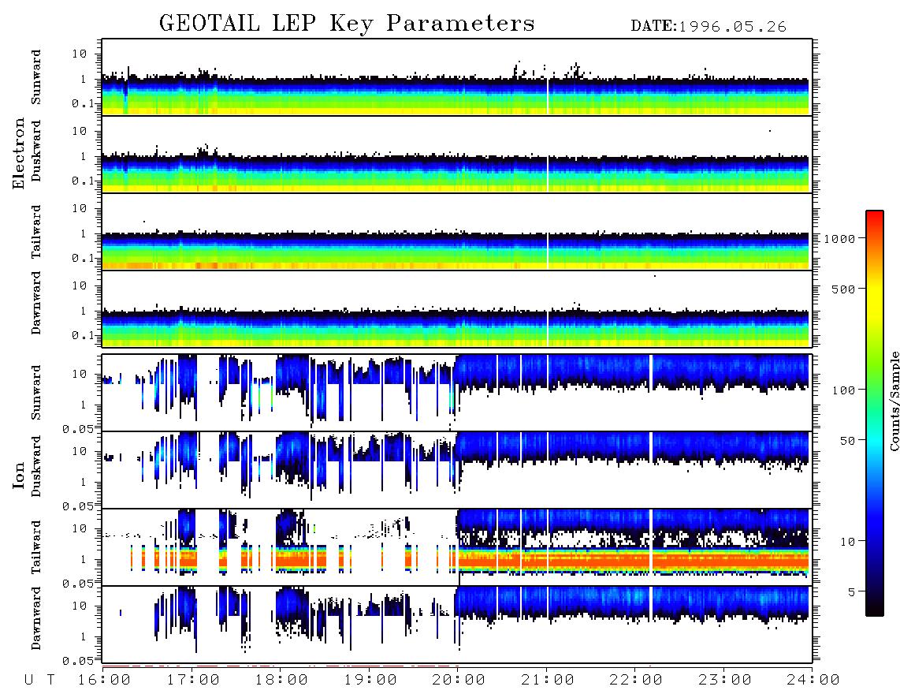900x694 pixels.
Task: Click the 100 colorbar tick label
Action: click(x=843, y=390)
